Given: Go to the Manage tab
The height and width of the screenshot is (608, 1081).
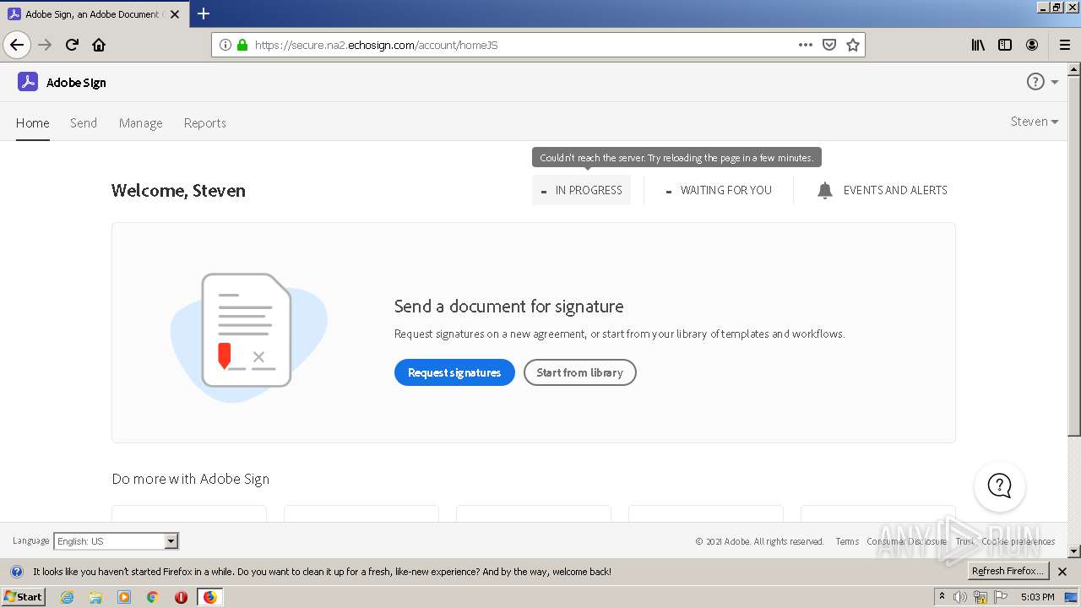Looking at the screenshot, I should click(140, 123).
